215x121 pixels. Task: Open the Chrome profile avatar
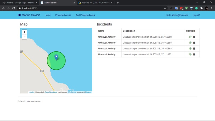coord(206,8)
